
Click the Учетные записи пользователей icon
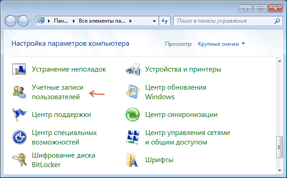[19, 92]
